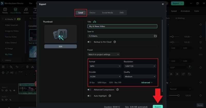Generate an AI title with the pen icon
This screenshot has height=108, width=206.
tap(95, 22)
